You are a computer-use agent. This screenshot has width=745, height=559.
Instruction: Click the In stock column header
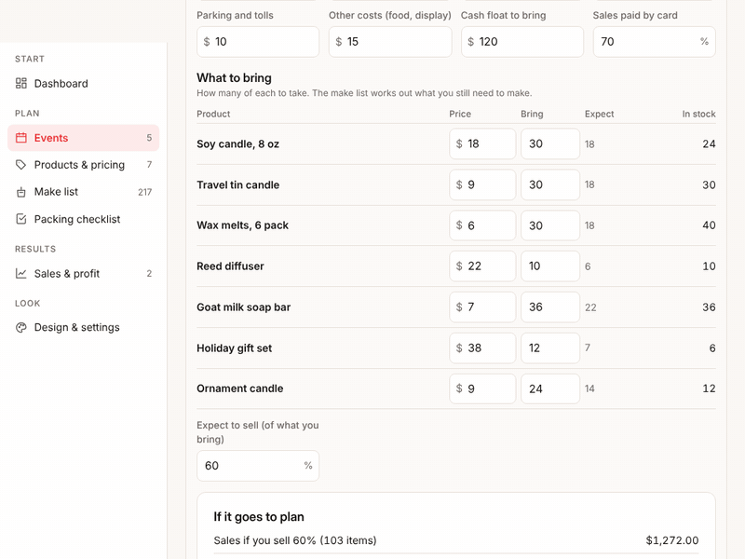(699, 114)
